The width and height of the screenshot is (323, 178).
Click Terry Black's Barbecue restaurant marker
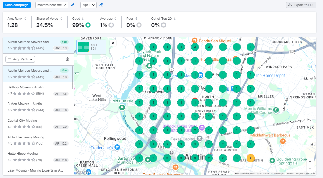point(175,167)
